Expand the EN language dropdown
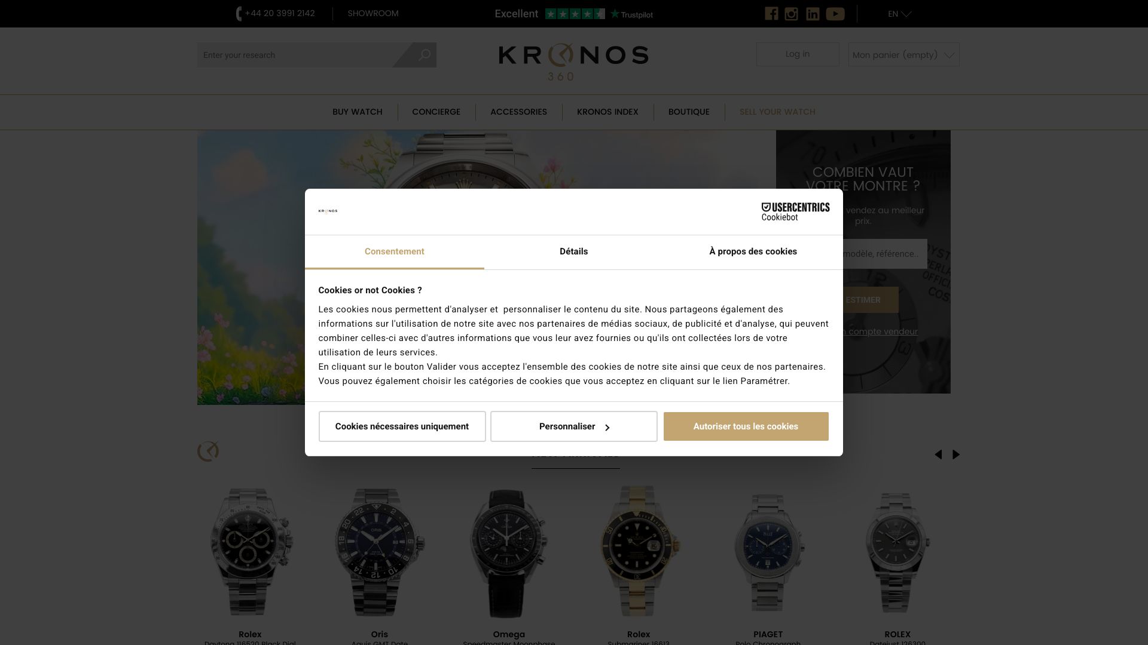The height and width of the screenshot is (645, 1148). (x=899, y=14)
